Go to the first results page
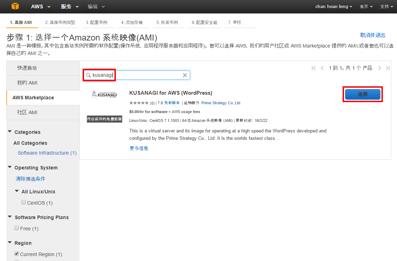397x261 pixels. (x=314, y=68)
